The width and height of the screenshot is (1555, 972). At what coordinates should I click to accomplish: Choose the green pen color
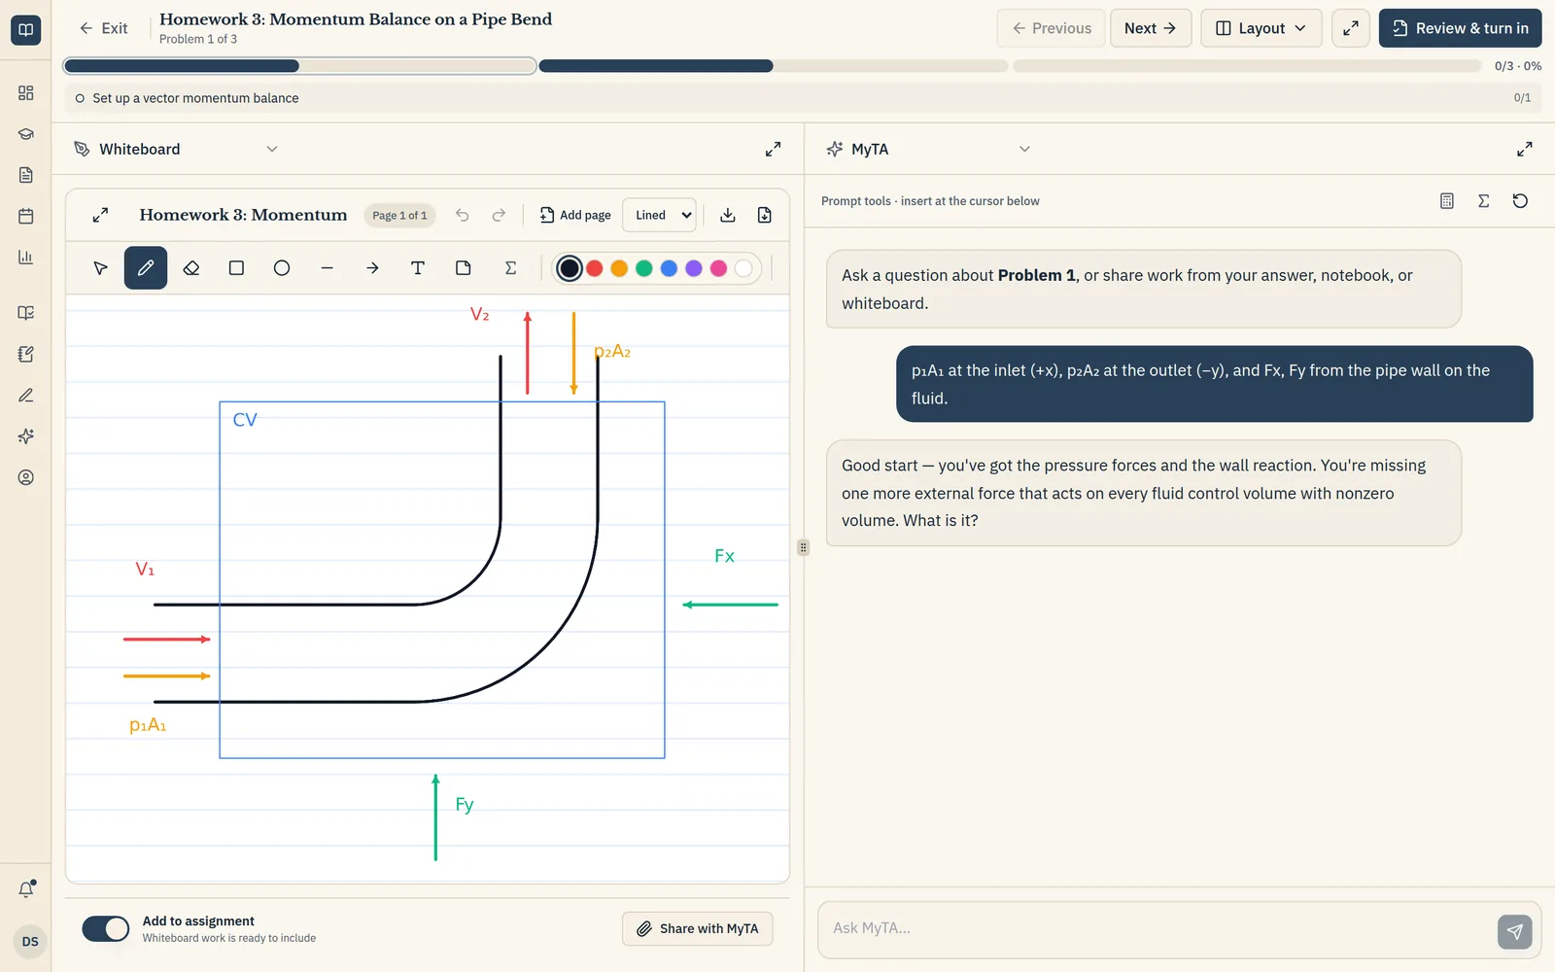(x=644, y=268)
